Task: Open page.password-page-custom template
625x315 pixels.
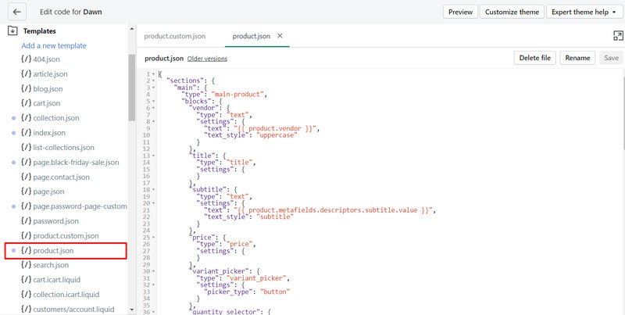Action: click(x=80, y=206)
